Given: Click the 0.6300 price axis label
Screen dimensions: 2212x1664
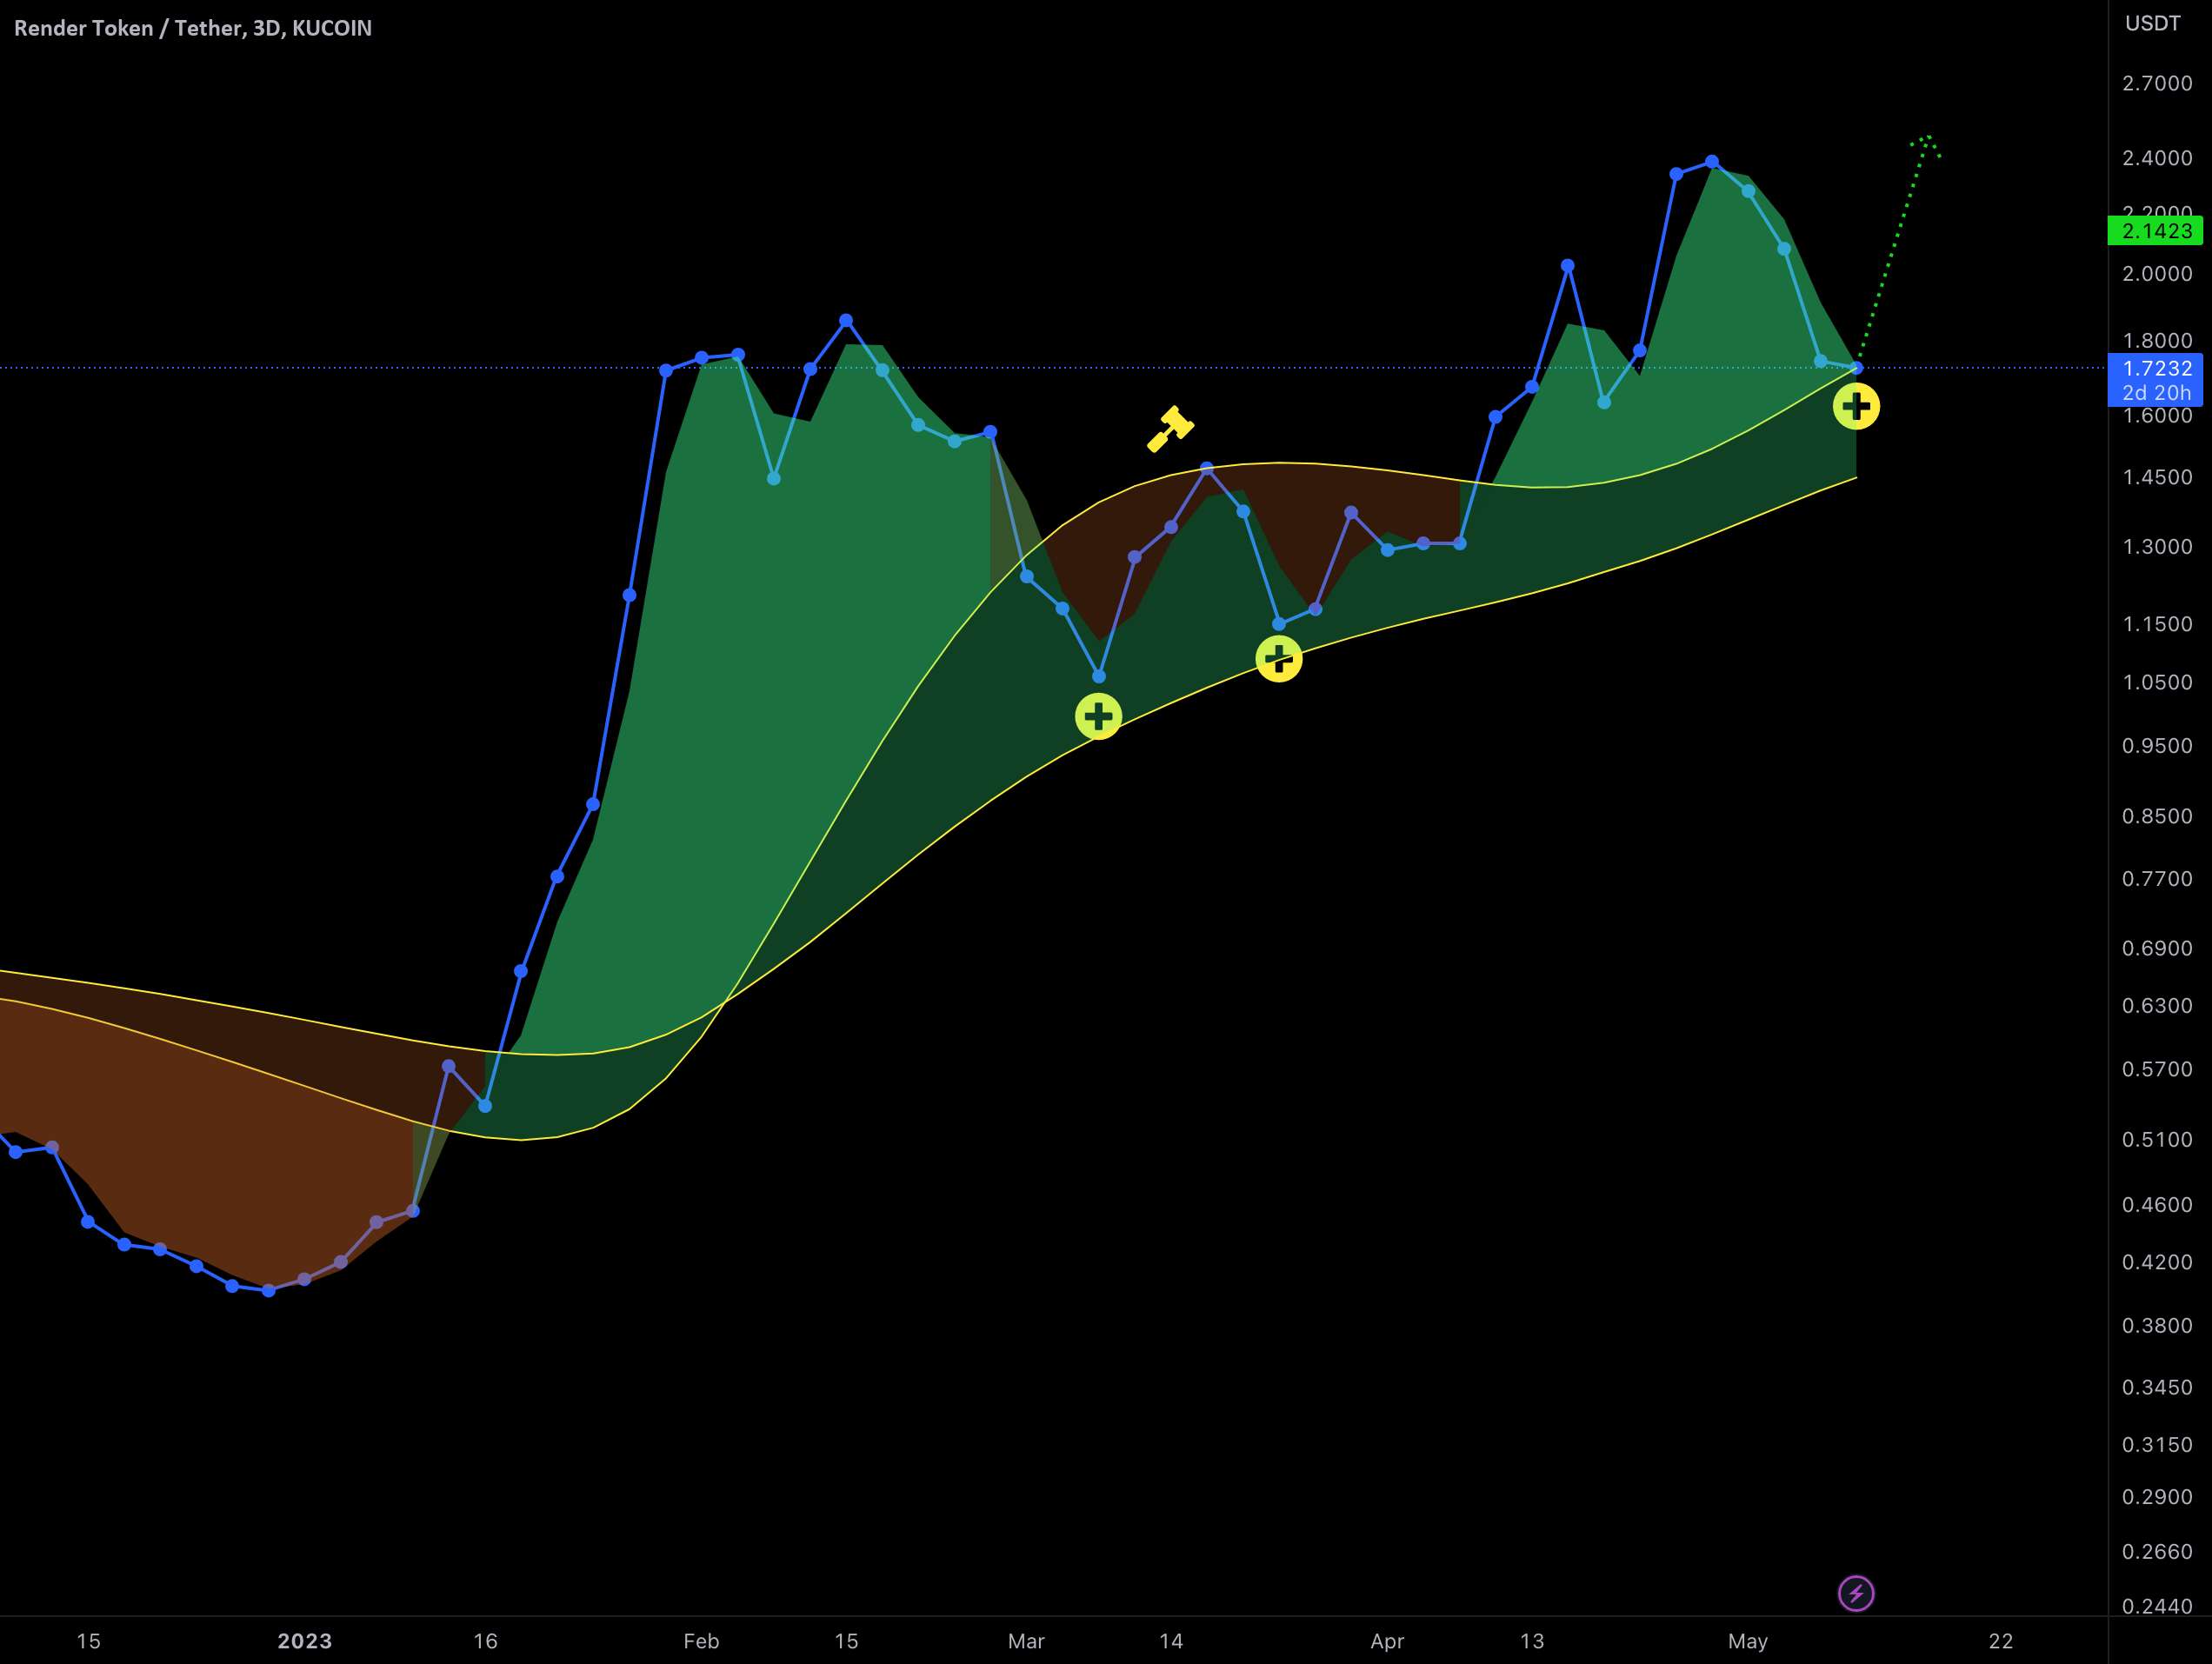Looking at the screenshot, I should click(2157, 1005).
